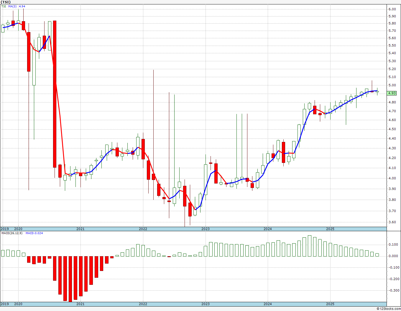Screen dimensions: 401x311
Task: Click the 4.10 price level label
Action: (x=392, y=168)
